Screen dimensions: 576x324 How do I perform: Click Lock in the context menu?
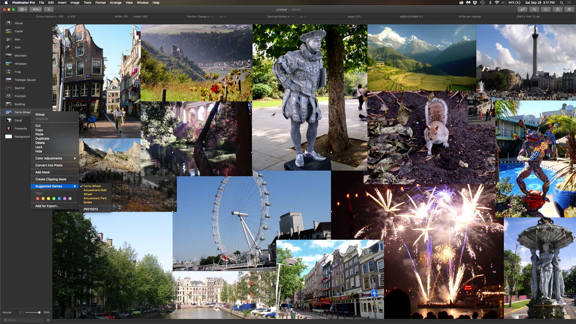coord(55,147)
